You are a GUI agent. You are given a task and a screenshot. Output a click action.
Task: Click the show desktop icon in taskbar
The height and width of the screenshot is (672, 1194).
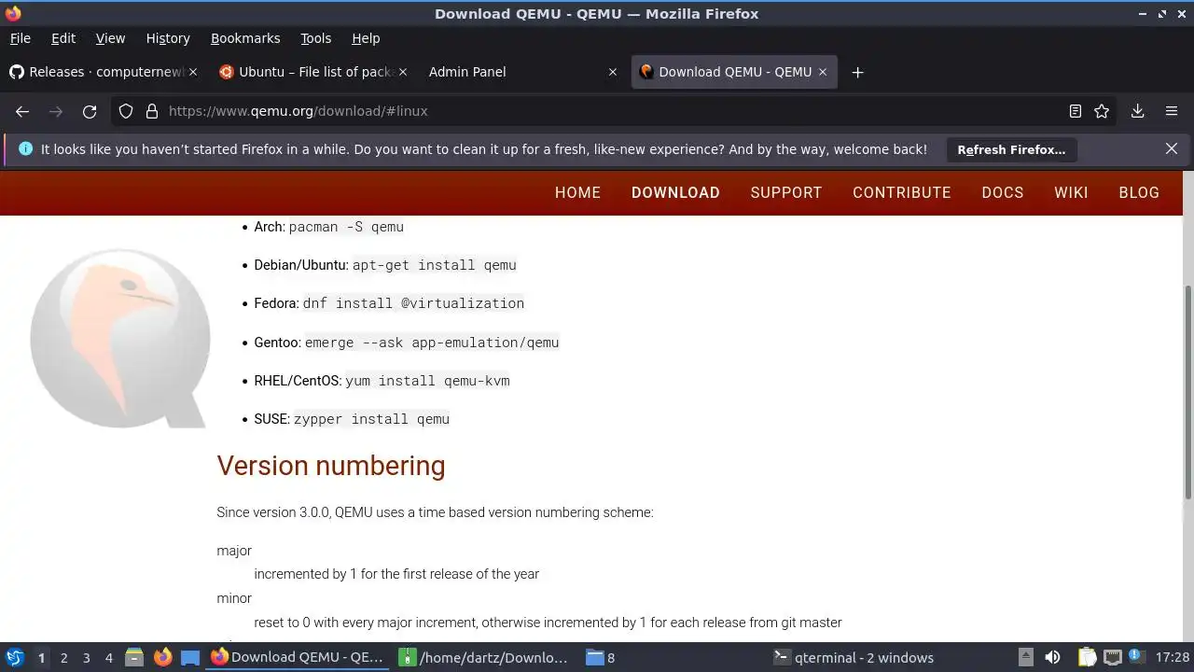pos(190,657)
